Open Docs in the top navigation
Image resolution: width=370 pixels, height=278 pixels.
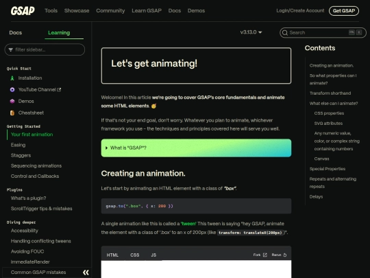[x=175, y=10]
